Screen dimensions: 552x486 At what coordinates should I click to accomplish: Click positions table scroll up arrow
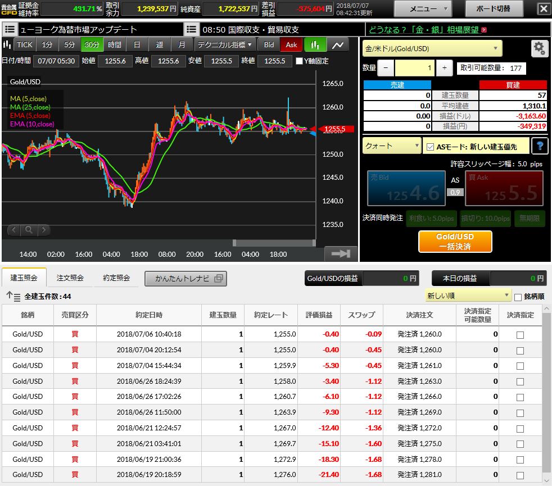[x=546, y=308]
